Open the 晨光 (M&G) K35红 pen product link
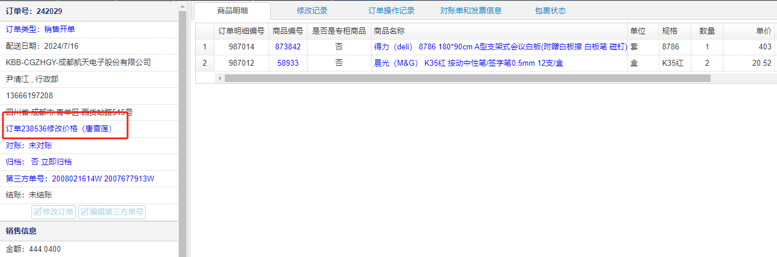 (x=468, y=63)
